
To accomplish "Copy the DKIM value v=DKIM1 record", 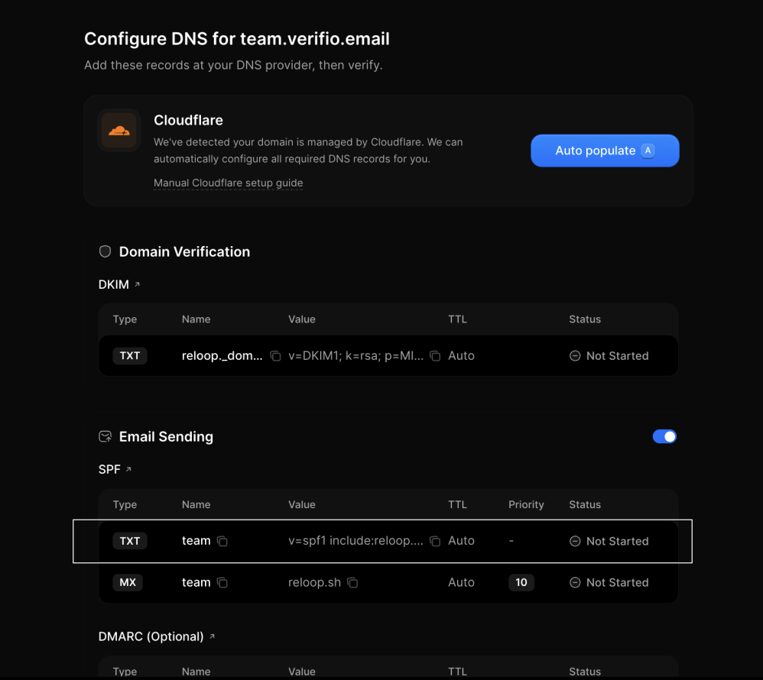I will click(x=435, y=356).
